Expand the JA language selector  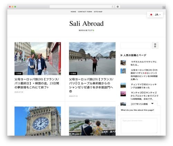pyautogui.click(x=155, y=14)
